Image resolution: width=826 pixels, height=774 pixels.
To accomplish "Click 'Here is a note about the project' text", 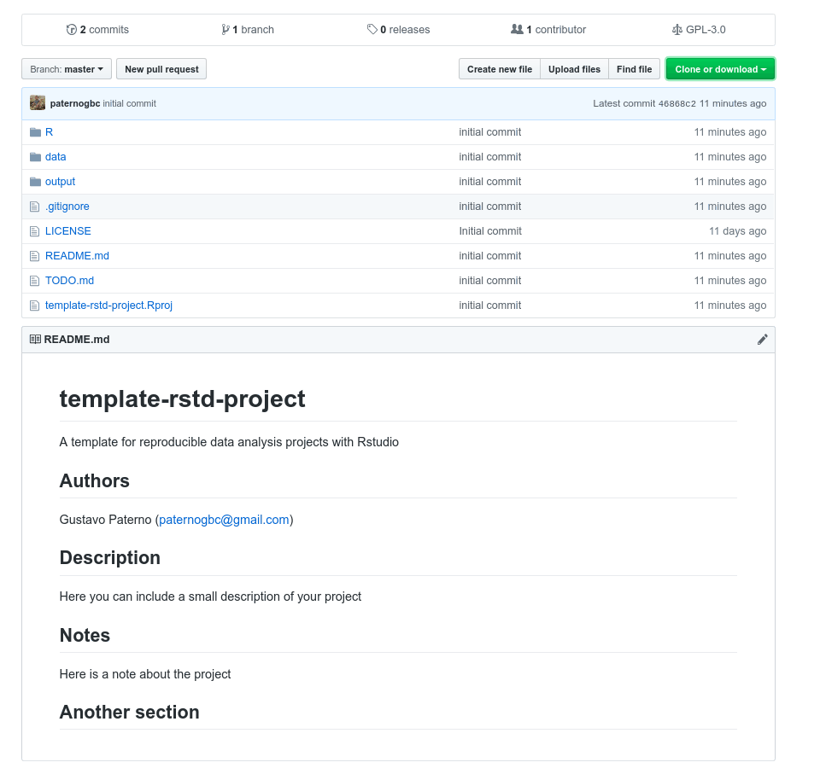I will tap(145, 674).
